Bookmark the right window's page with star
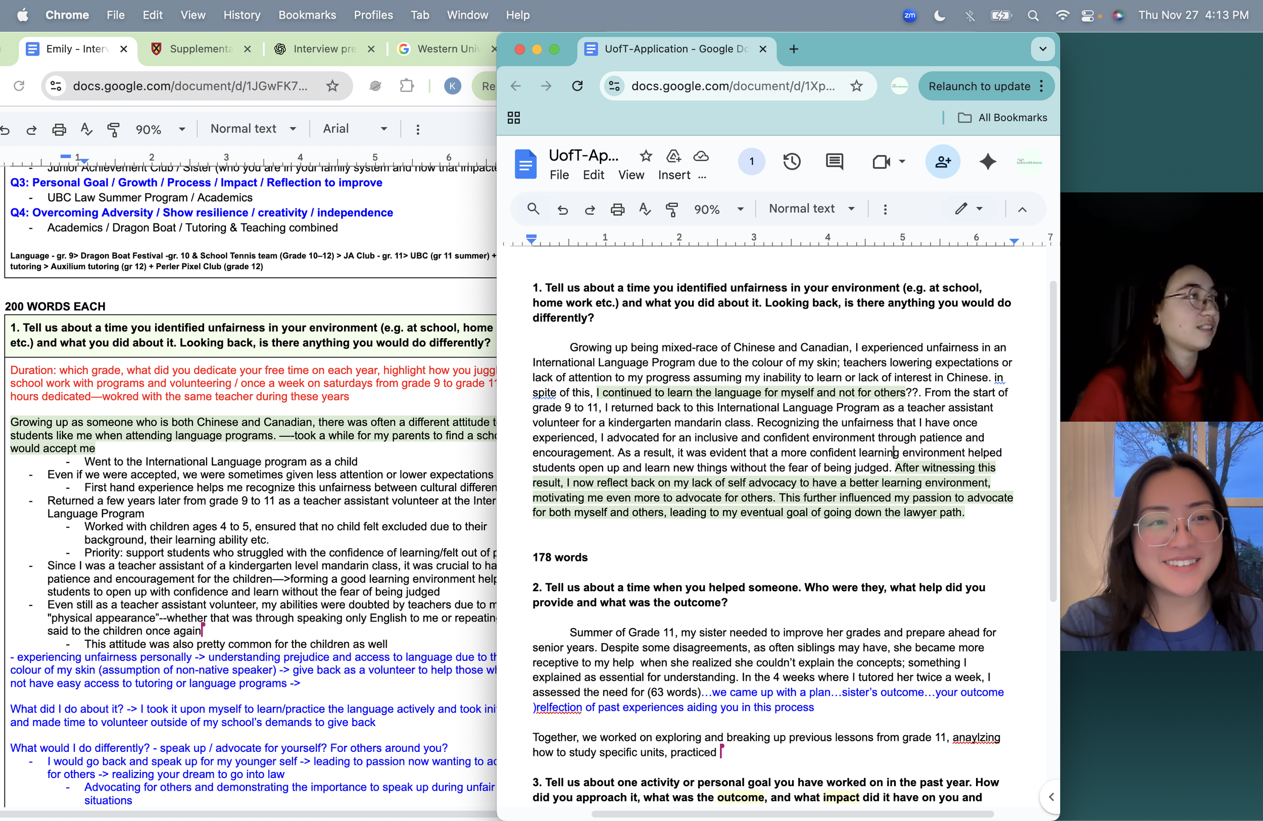The height and width of the screenshot is (821, 1263). 856,86
